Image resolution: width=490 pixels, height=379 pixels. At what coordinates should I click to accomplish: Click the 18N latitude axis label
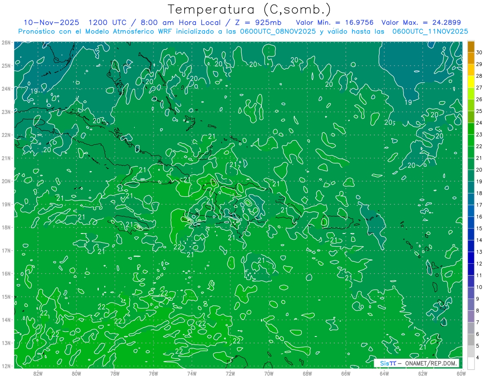6,227
